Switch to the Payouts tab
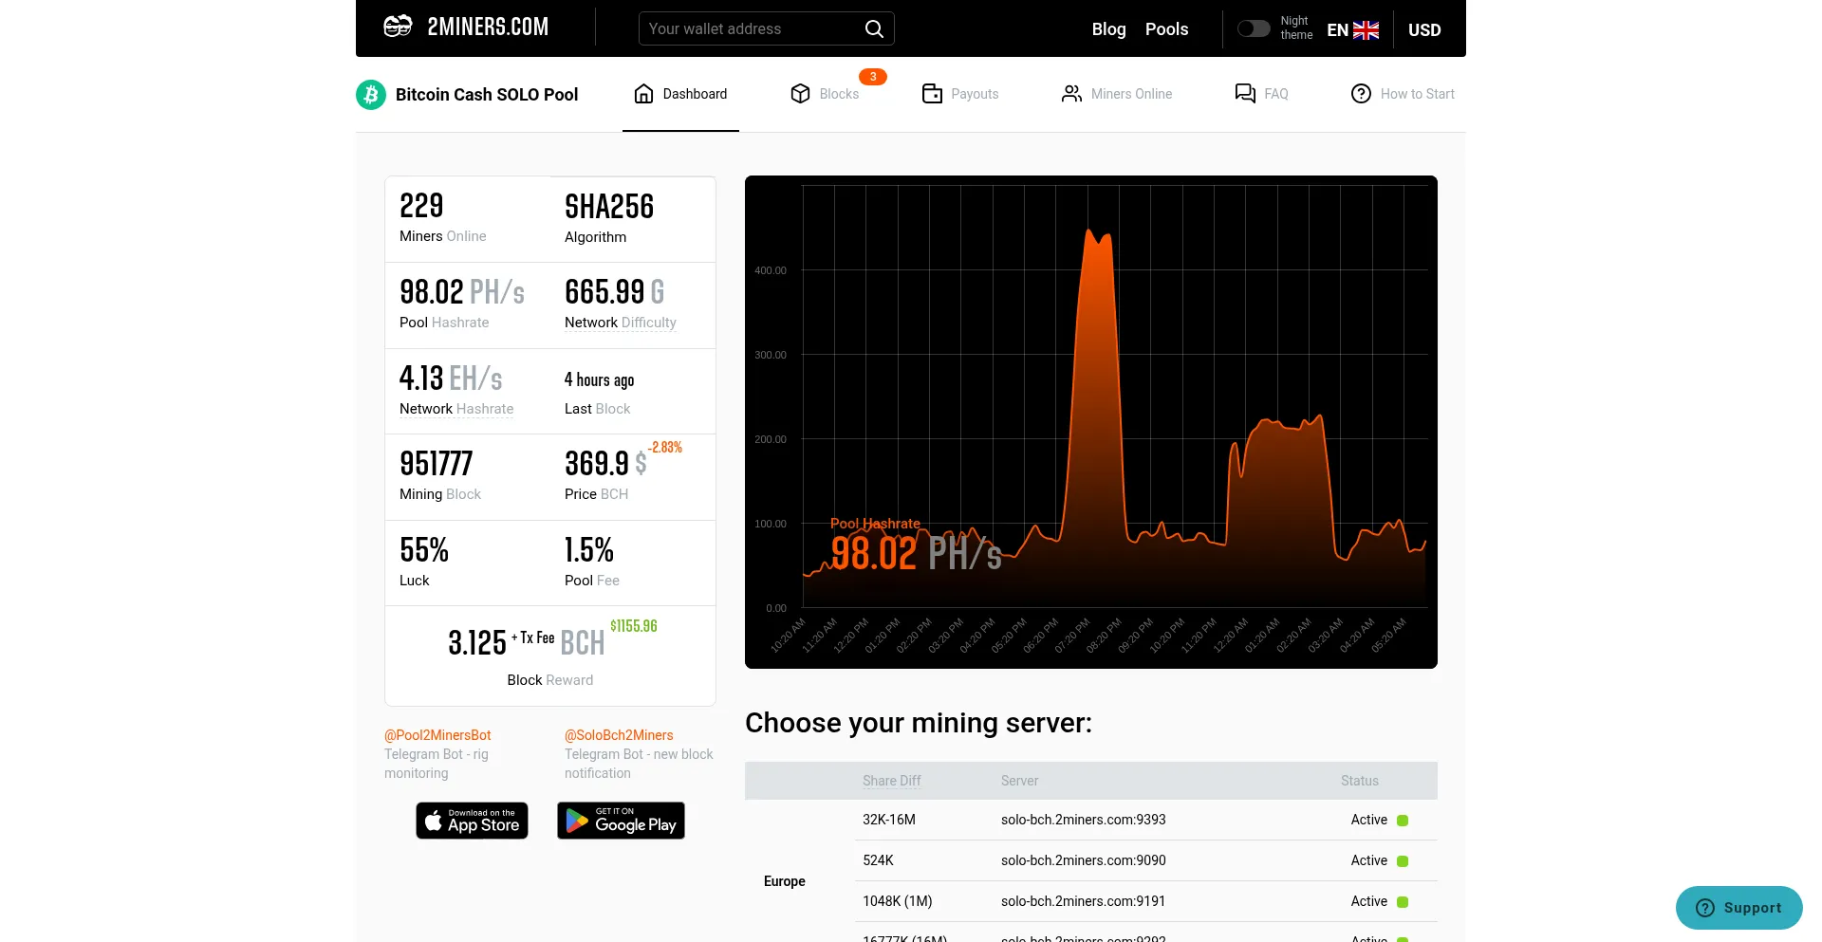Viewport: 1822px width, 942px height. [x=960, y=94]
